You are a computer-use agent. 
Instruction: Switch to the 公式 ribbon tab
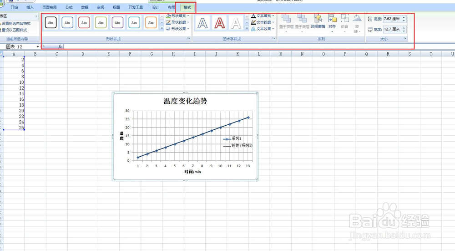(69, 7)
